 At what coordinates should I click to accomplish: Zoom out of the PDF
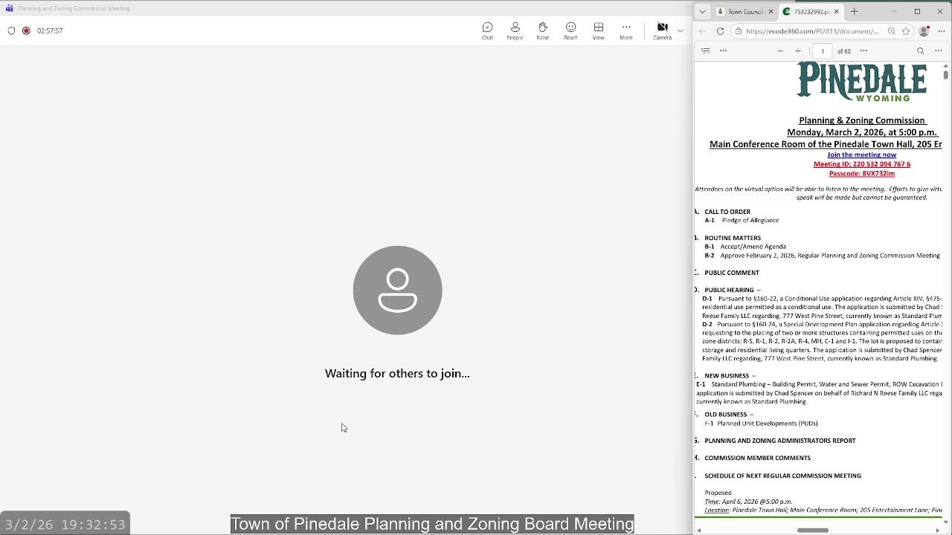click(780, 51)
